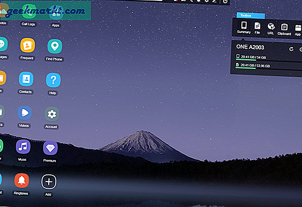The height and width of the screenshot is (207, 302).
Task: Switch to the File tab in Toolbox
Action: click(x=257, y=27)
